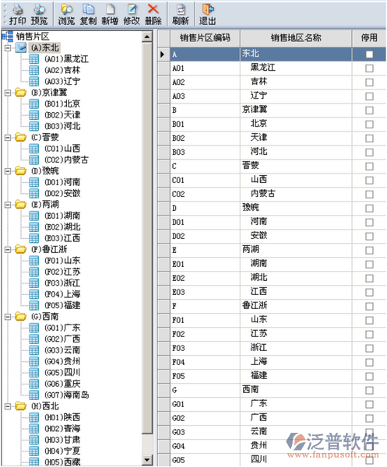Select (H04)宁夏 in the tree
This screenshot has height=467, width=387.
62,451
